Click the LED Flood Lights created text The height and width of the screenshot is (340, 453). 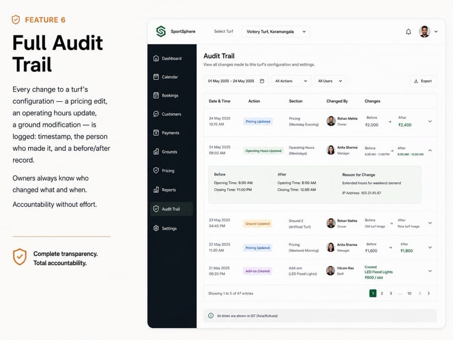tap(379, 272)
